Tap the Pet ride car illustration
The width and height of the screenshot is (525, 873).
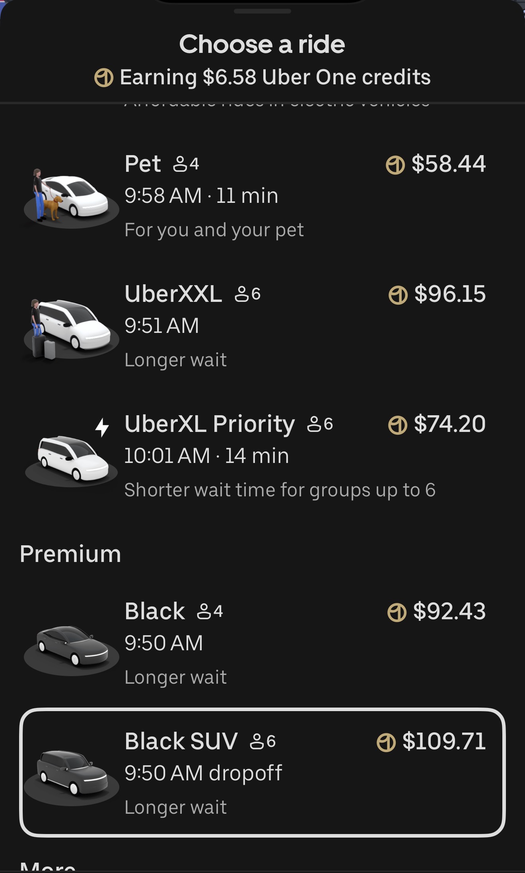[x=72, y=197]
